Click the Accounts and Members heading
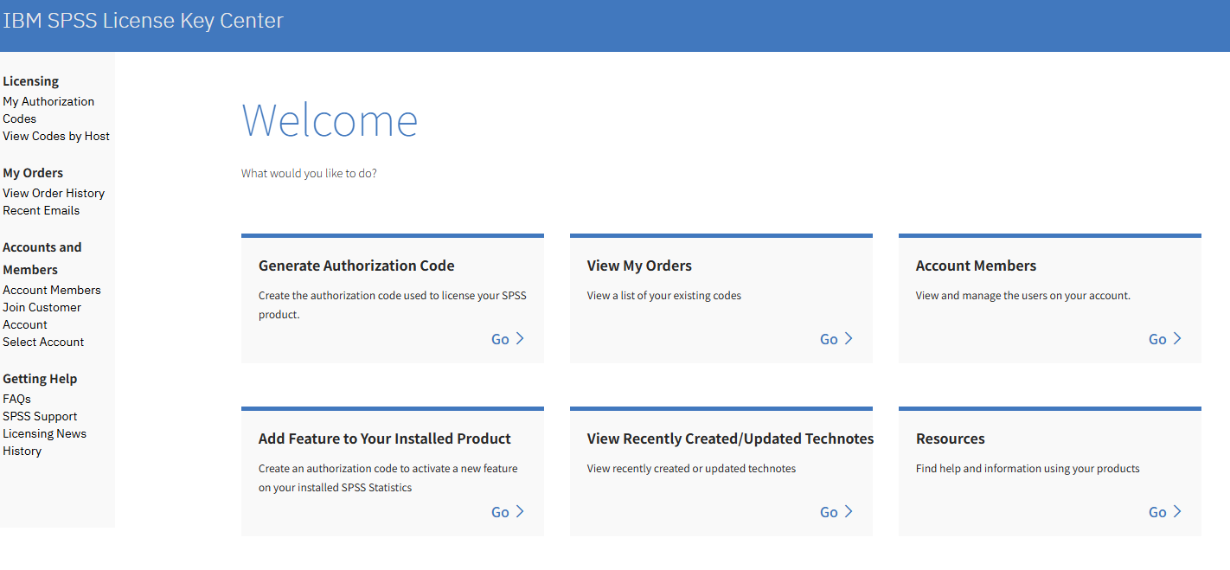The image size is (1230, 570). pyautogui.click(x=42, y=259)
